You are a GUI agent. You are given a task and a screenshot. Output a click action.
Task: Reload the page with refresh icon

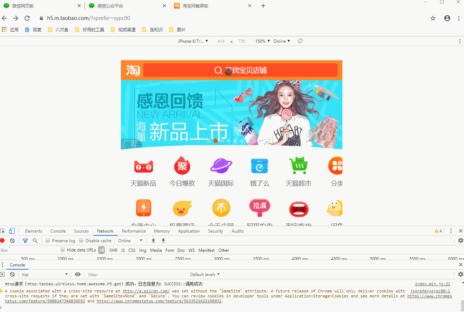coord(27,18)
